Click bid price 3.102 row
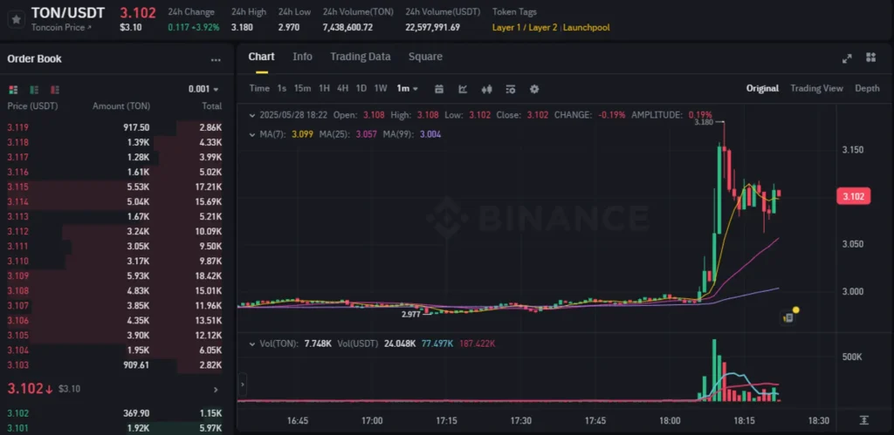Screen dimensions: 894x435 (114, 413)
